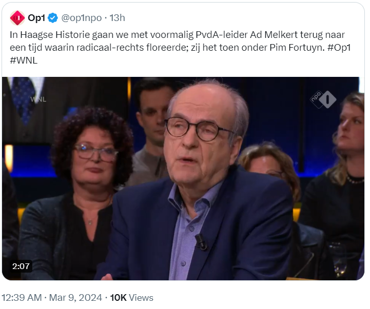The width and height of the screenshot is (370, 309).
Task: View the 10K Views count
Action: pyautogui.click(x=132, y=298)
